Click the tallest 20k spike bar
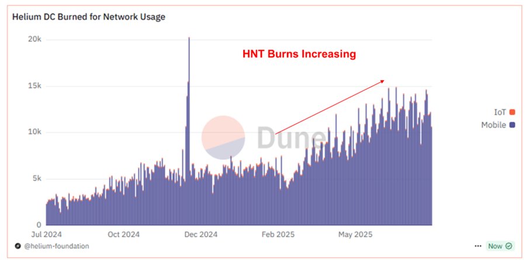526x260 pixels. coord(189,131)
